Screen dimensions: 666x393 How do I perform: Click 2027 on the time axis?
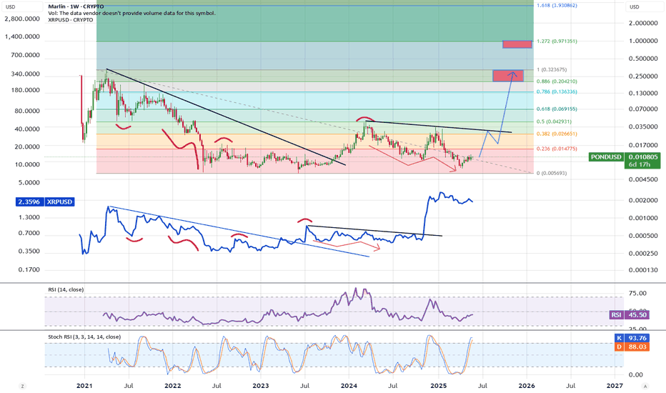(x=615, y=386)
